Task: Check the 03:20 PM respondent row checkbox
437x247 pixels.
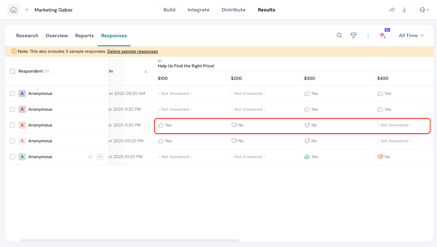Action: (x=13, y=141)
